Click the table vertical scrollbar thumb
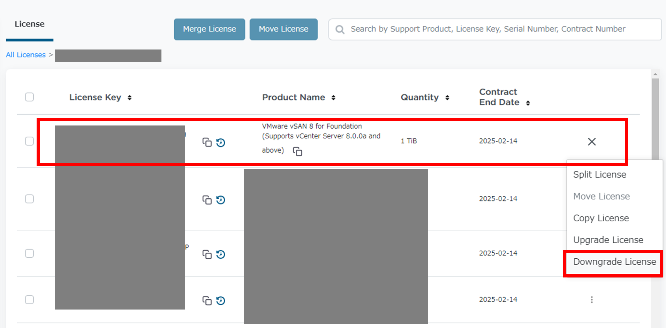 pyautogui.click(x=656, y=119)
